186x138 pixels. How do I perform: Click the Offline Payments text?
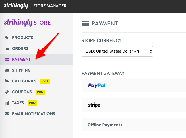105,125
